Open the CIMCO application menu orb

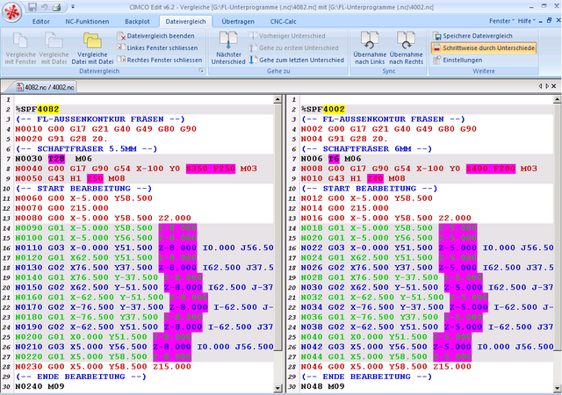pyautogui.click(x=11, y=12)
